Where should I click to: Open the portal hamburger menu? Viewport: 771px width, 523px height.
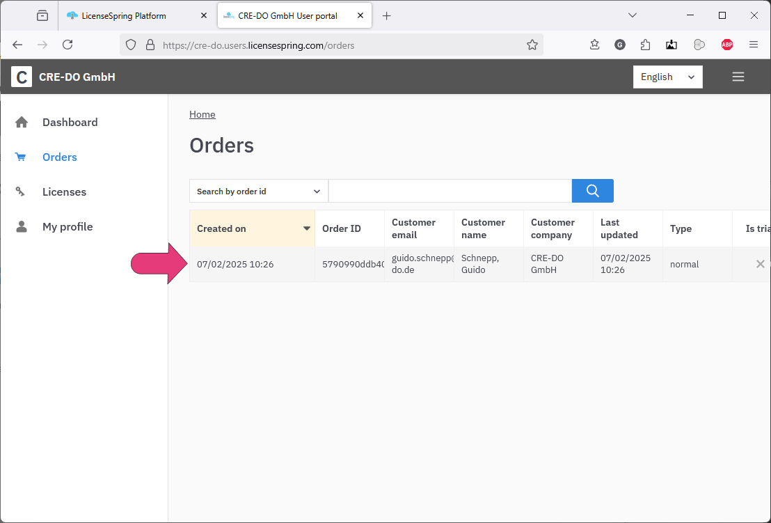pyautogui.click(x=738, y=77)
